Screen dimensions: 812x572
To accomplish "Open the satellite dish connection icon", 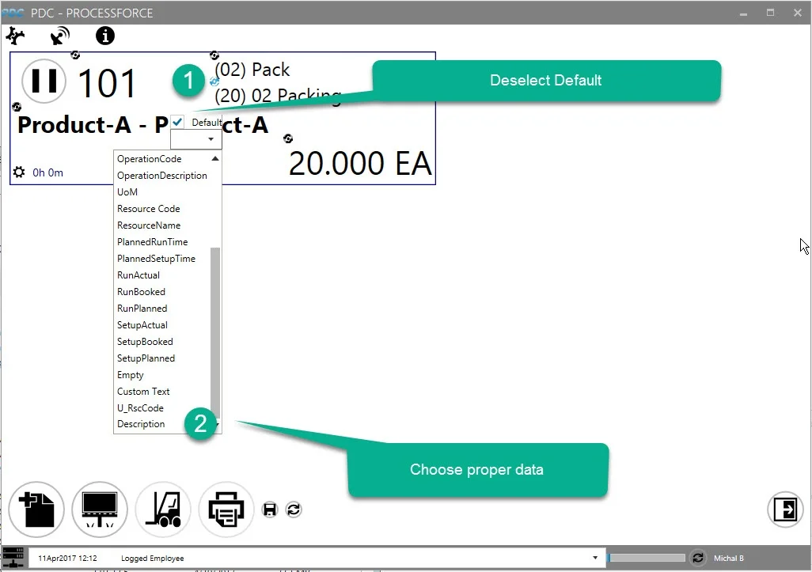I will (x=59, y=36).
